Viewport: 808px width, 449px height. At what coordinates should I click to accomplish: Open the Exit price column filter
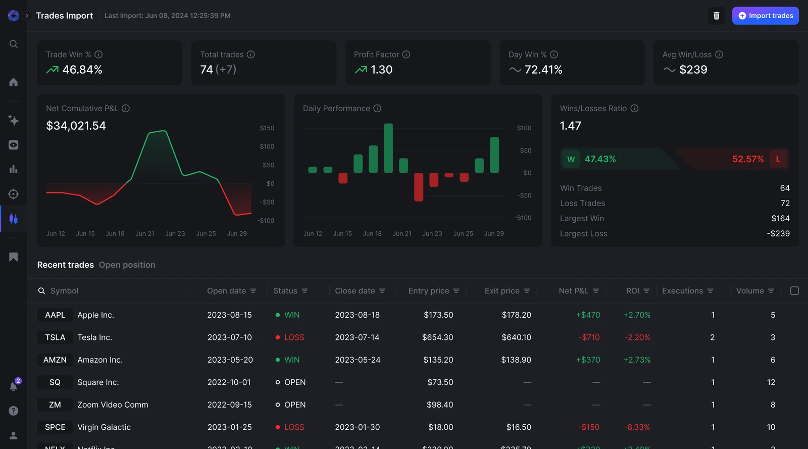527,291
